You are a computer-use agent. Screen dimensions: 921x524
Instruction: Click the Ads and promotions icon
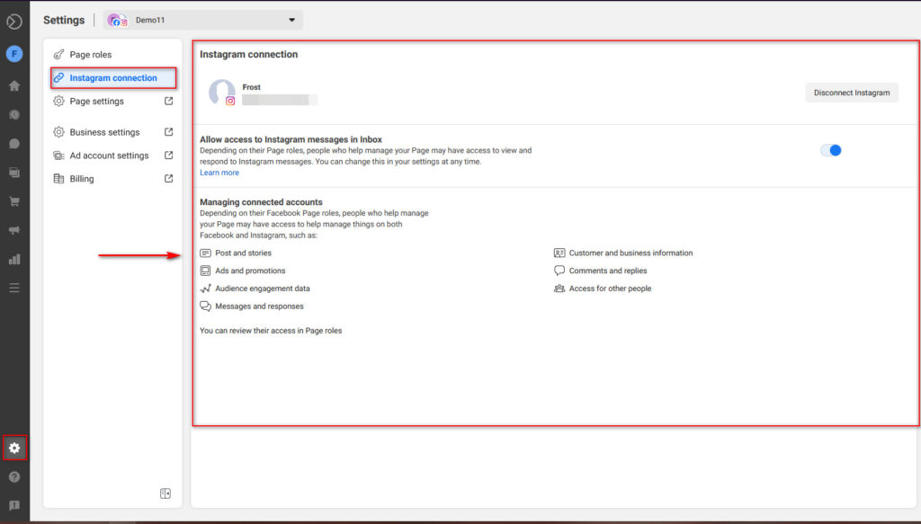click(205, 271)
